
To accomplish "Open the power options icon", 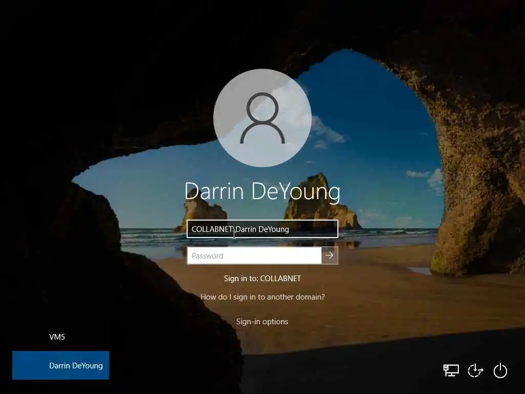I will click(500, 370).
